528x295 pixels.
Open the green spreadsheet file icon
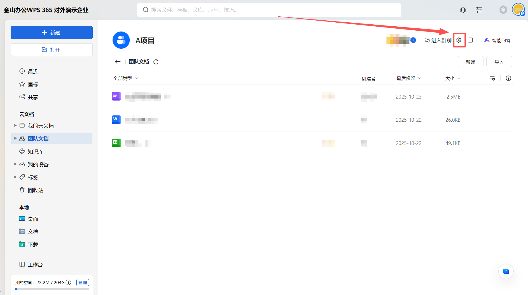[116, 143]
